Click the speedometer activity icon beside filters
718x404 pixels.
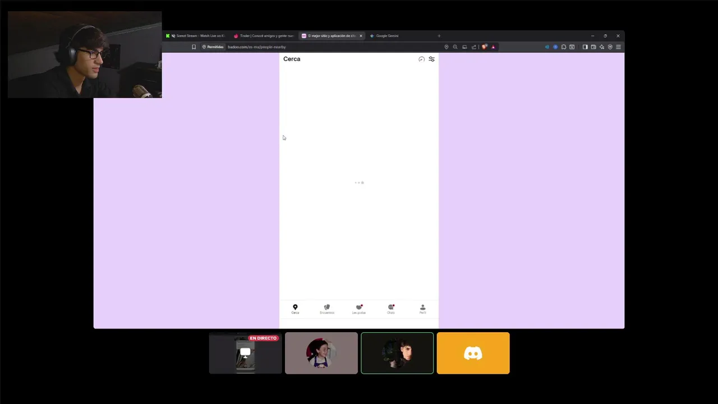coord(421,59)
